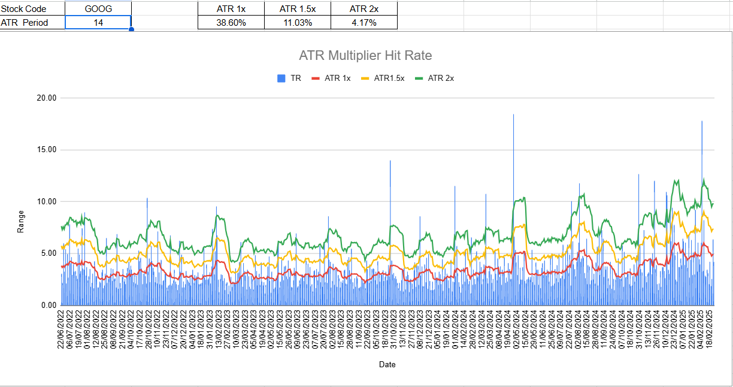Select the 4.17% hit rate cell
The width and height of the screenshot is (733, 387).
tap(364, 23)
